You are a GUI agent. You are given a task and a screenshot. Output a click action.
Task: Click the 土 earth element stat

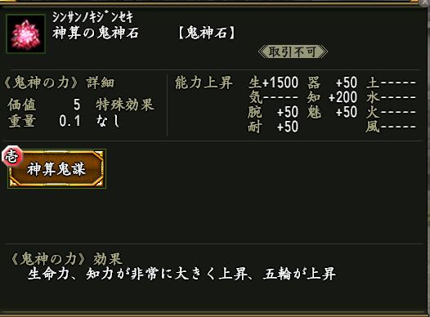(x=392, y=83)
